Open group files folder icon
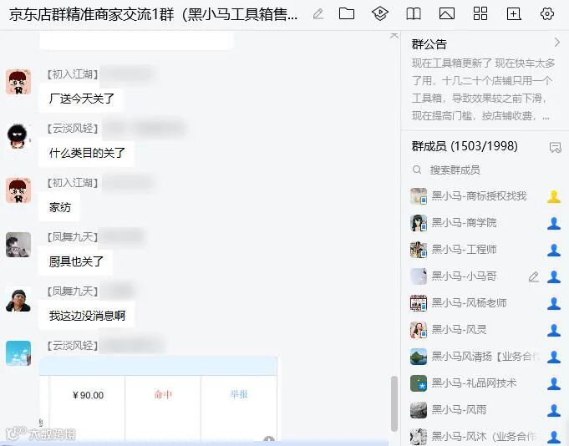Viewport: 569px width, 446px height. click(x=347, y=13)
